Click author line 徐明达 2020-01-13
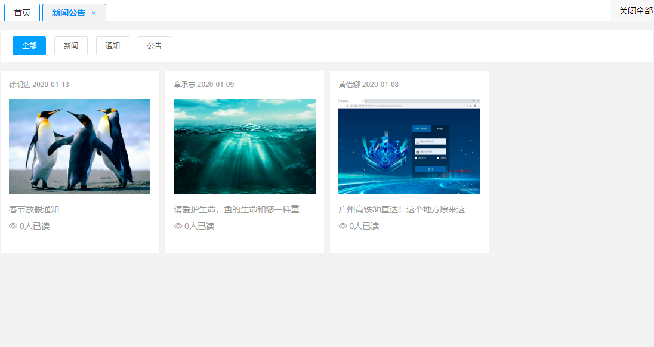 pyautogui.click(x=39, y=85)
